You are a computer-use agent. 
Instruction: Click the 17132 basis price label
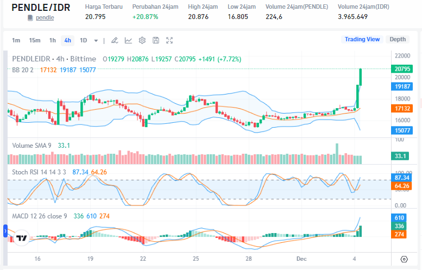(x=402, y=109)
